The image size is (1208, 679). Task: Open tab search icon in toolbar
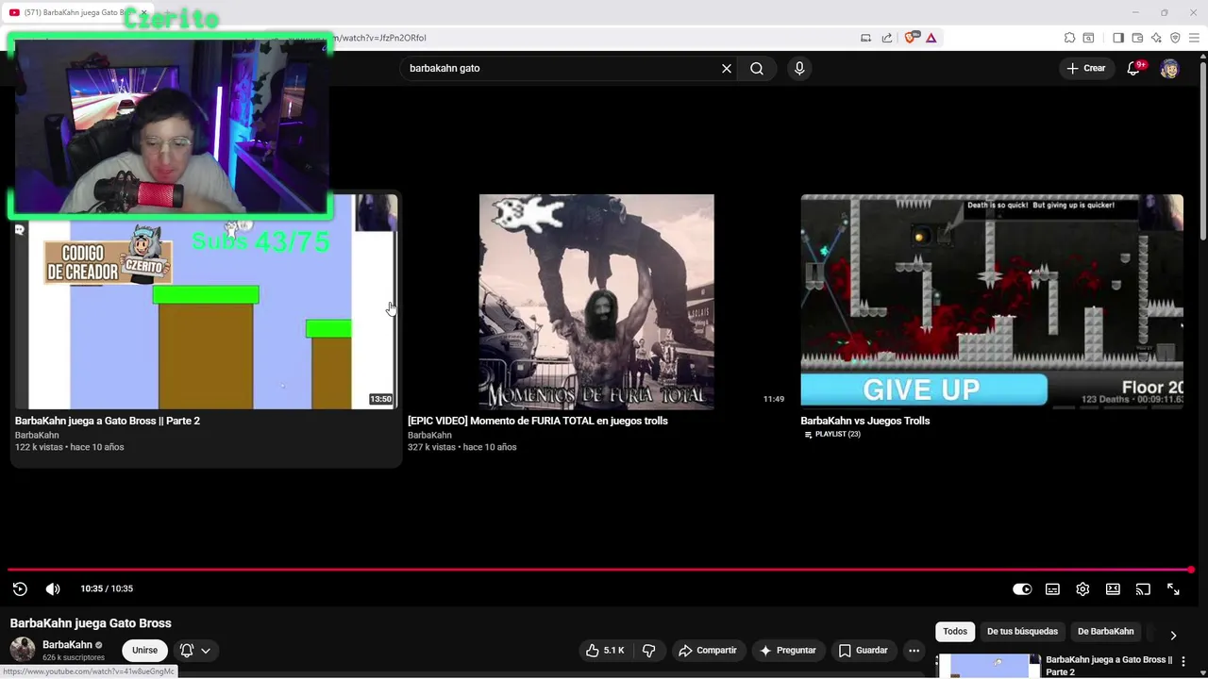coord(1088,38)
